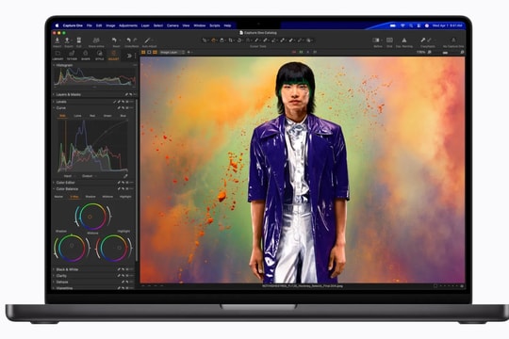Toggle the Grid overlay
The image size is (509, 339).
pos(389,40)
